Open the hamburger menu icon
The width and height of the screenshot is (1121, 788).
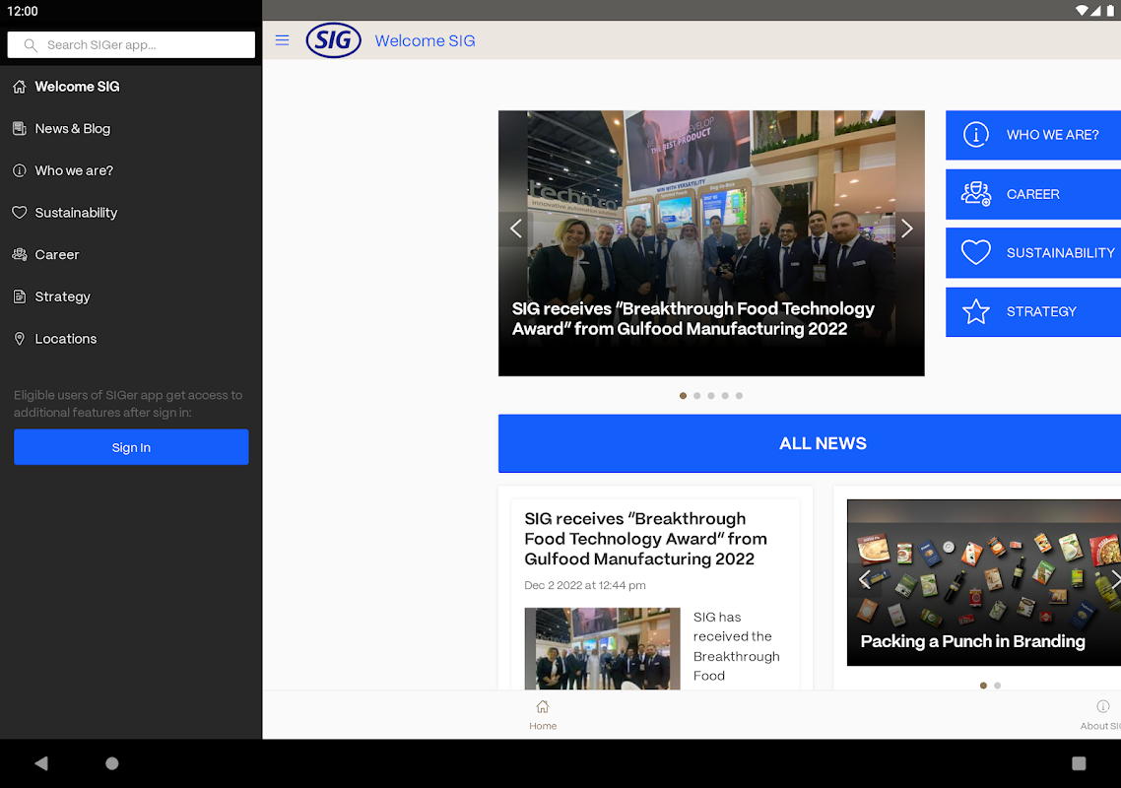pyautogui.click(x=283, y=40)
